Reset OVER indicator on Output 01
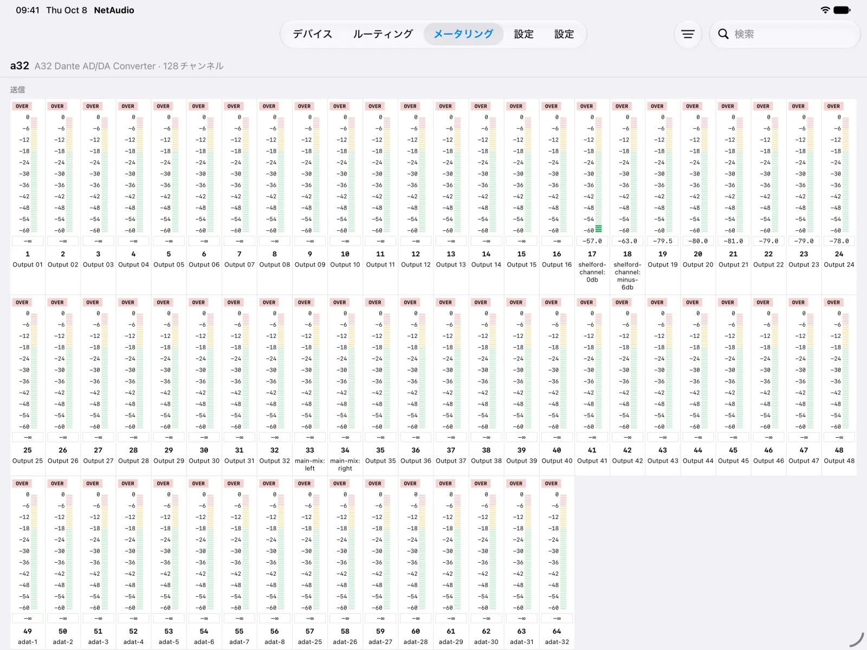Screen dimensions: 867x650 coord(22,106)
